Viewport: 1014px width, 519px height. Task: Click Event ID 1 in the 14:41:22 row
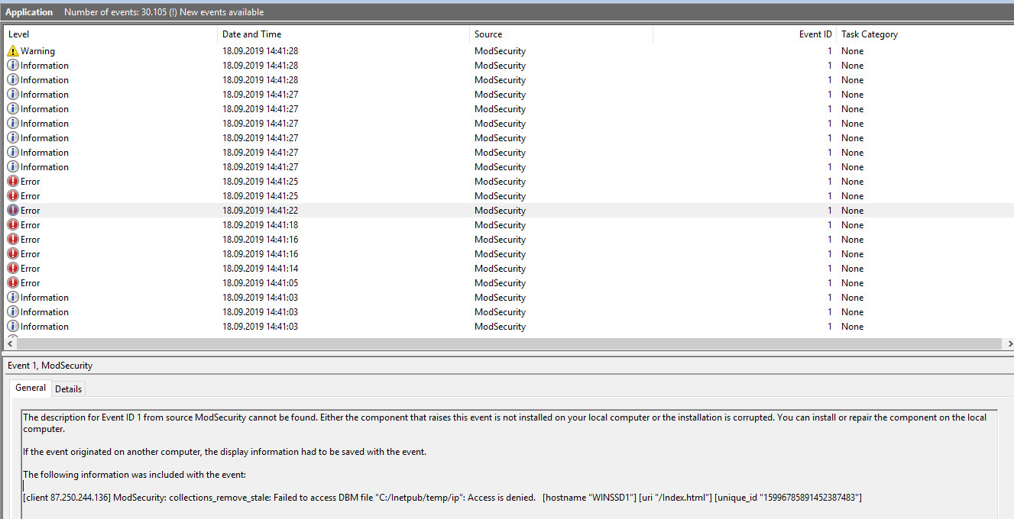830,211
